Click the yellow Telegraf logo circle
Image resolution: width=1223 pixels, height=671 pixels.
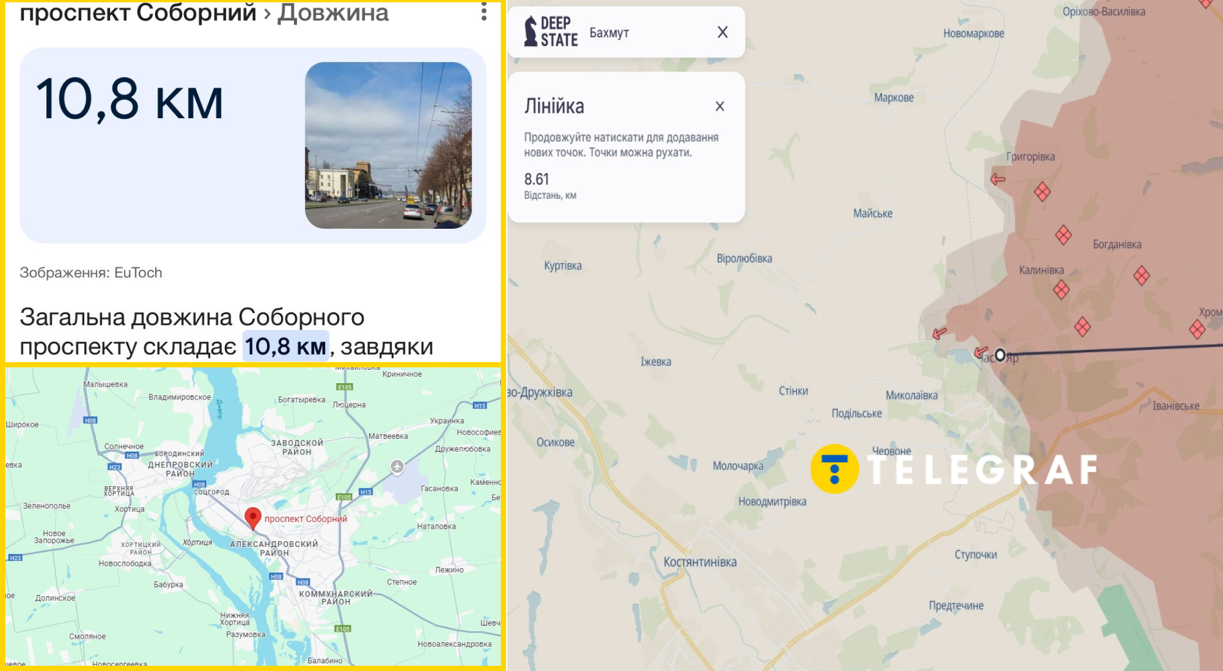pos(834,469)
